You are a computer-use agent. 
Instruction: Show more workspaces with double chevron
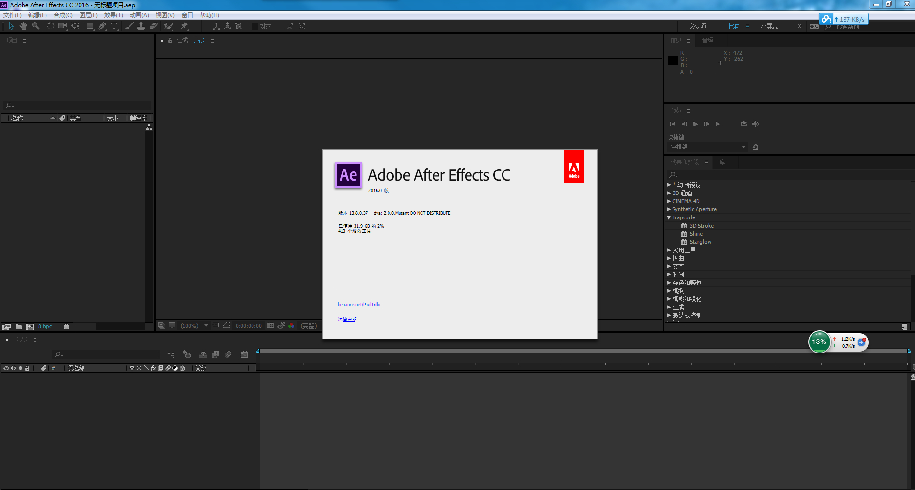point(800,26)
